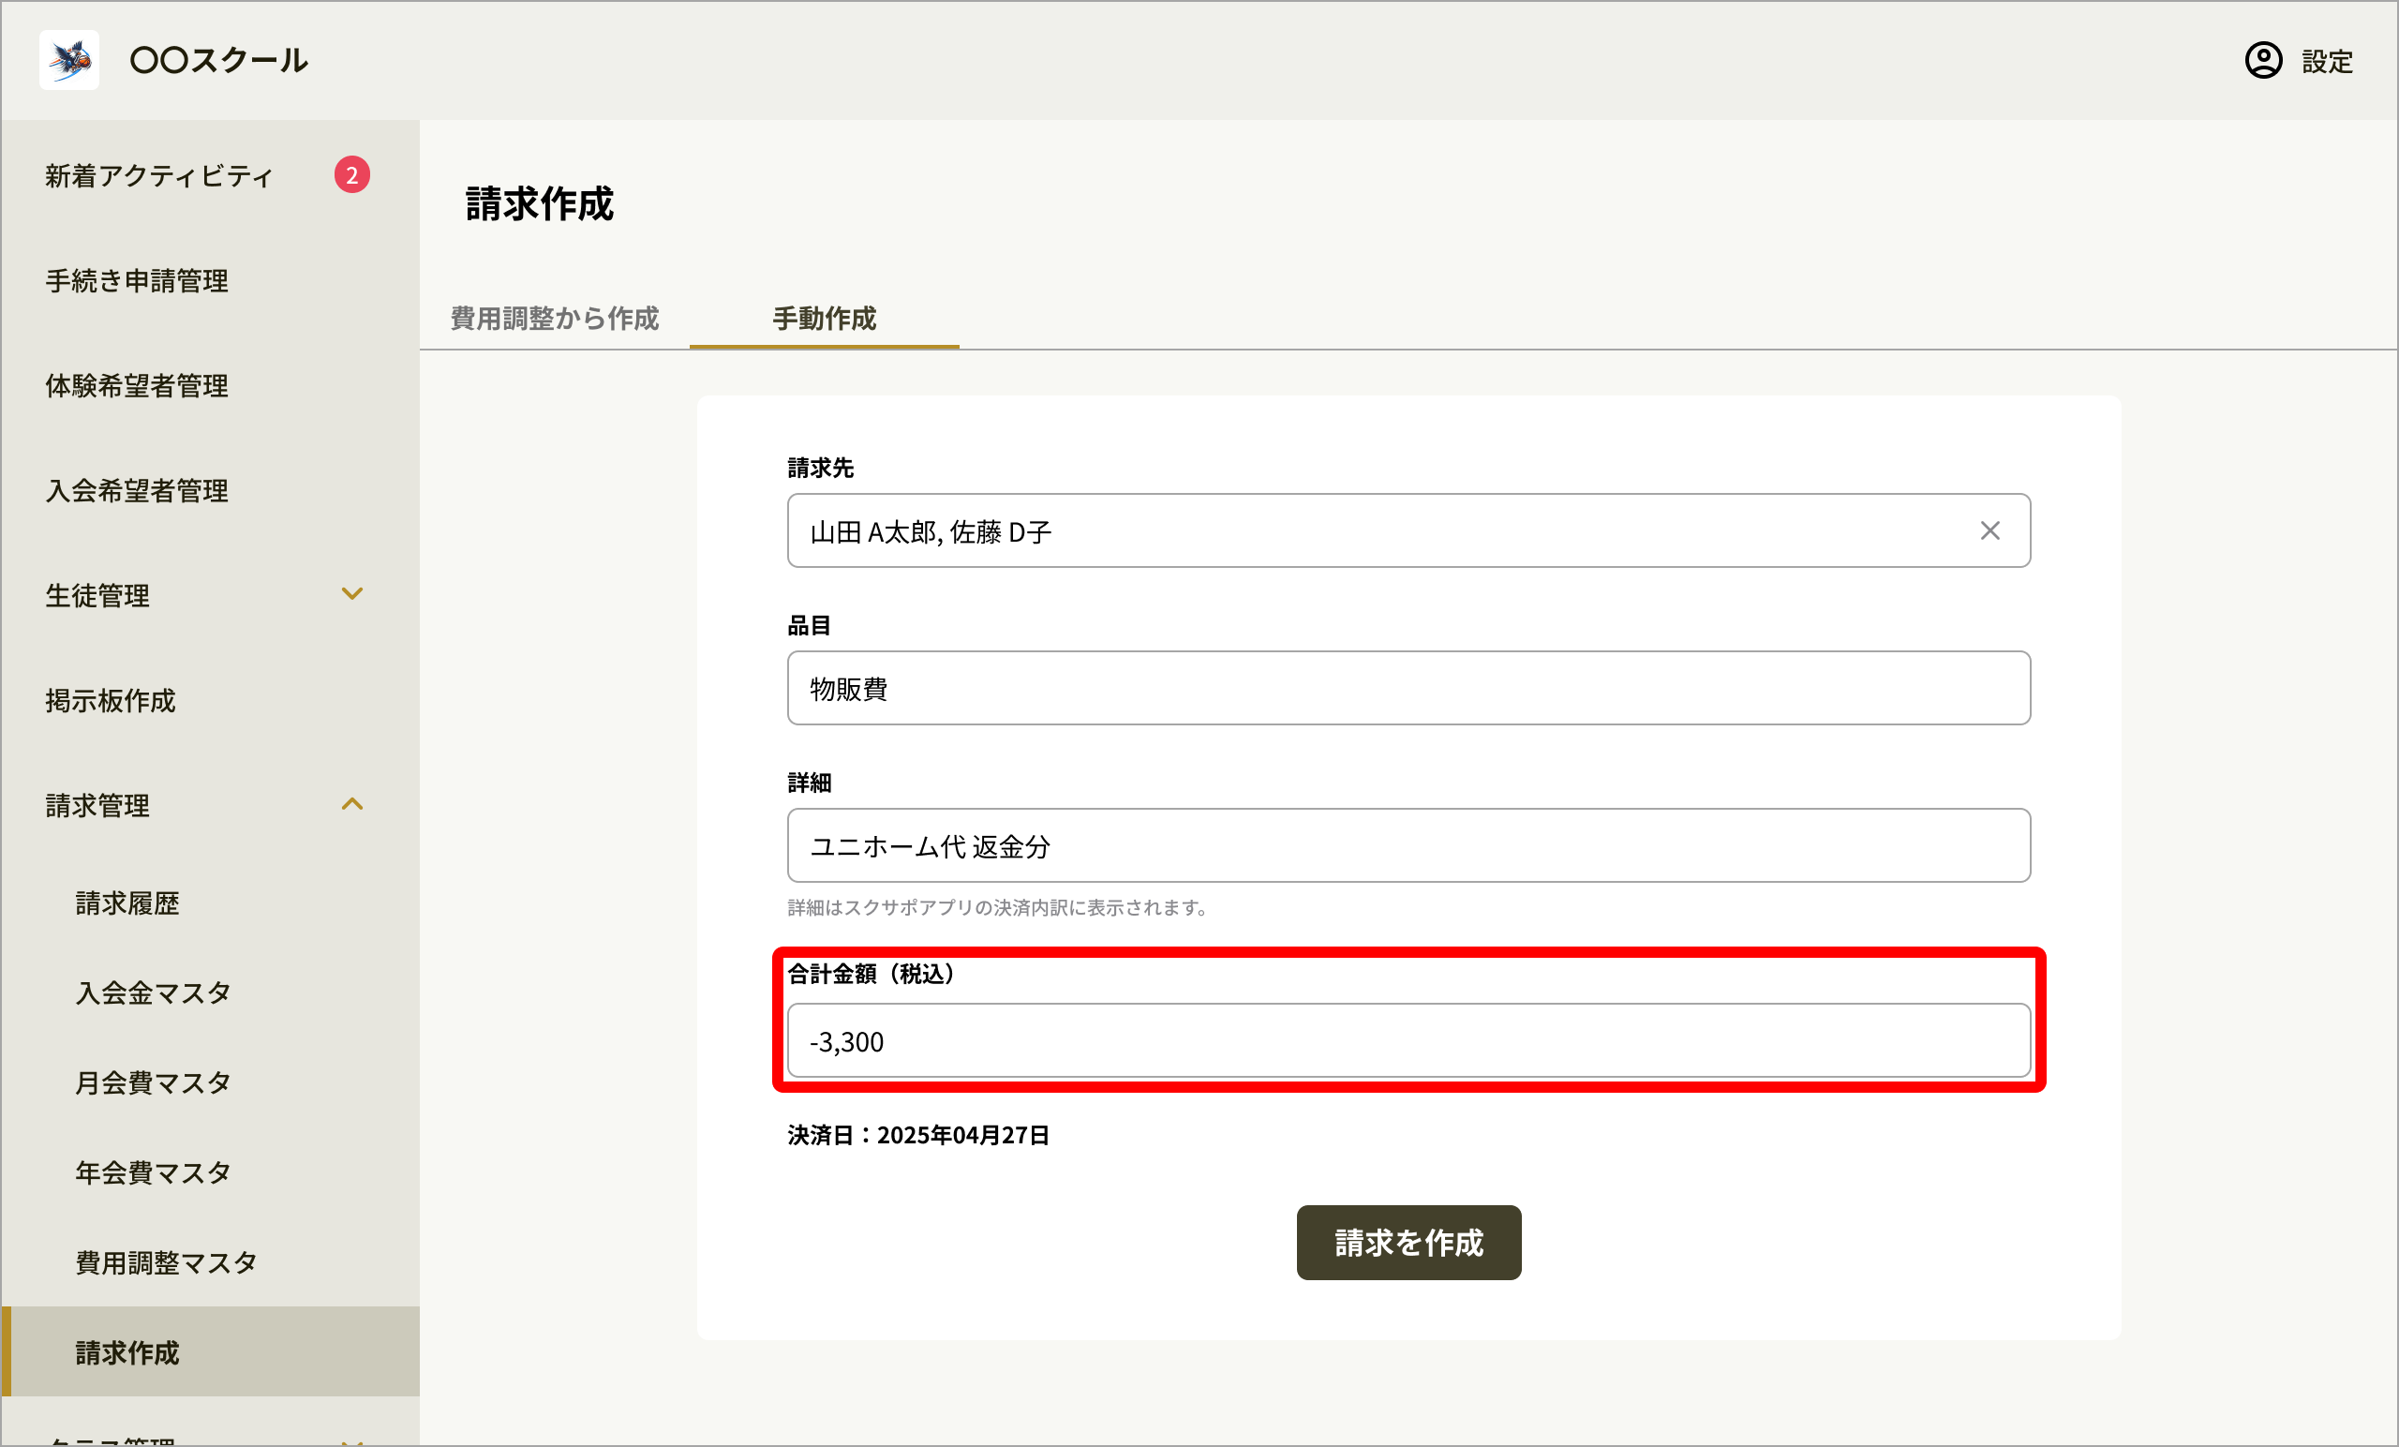2399x1447 pixels.
Task: Go to 手続き申請管理
Action: point(136,280)
